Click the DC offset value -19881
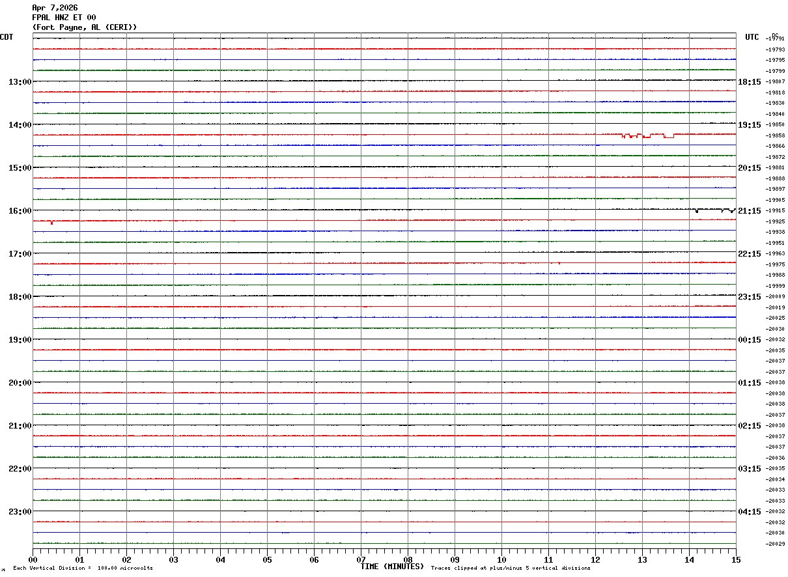 (775, 168)
